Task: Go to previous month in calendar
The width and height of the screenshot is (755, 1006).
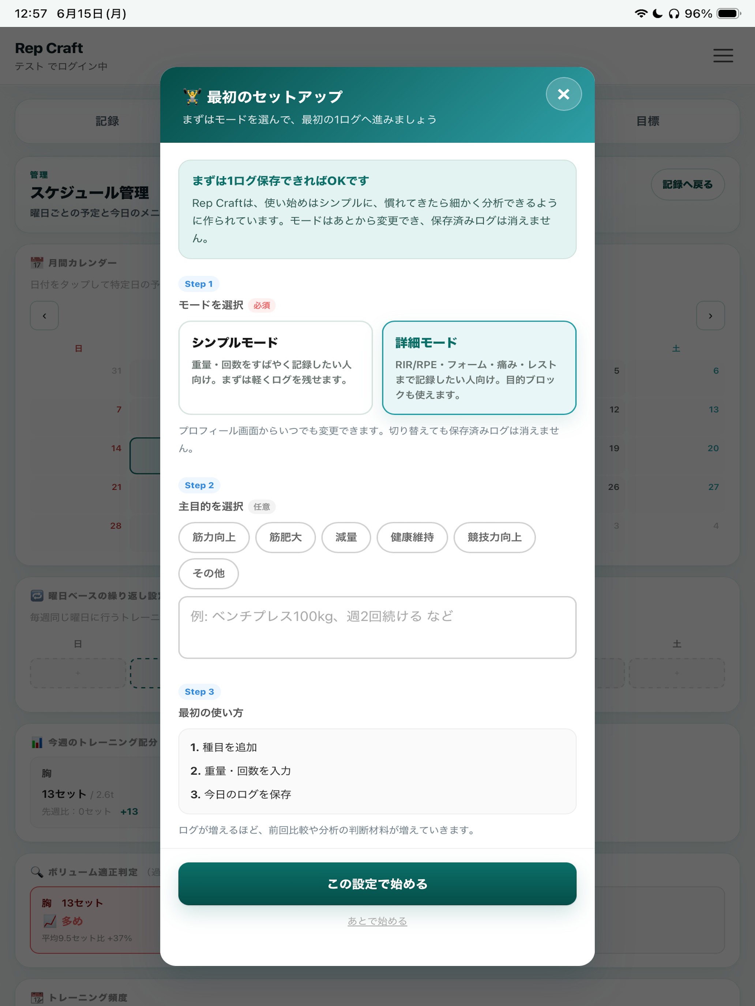Action: pos(44,315)
